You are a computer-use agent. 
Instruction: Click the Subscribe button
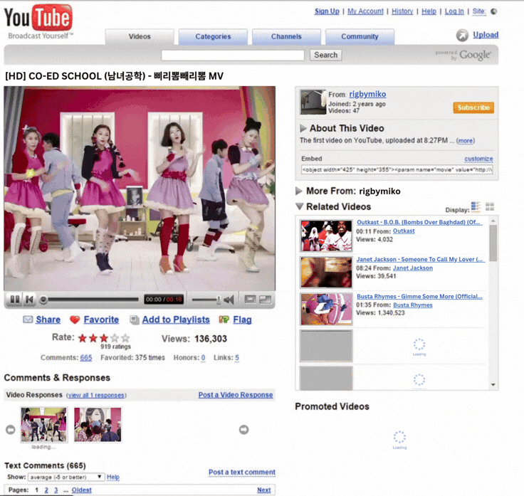(x=473, y=107)
